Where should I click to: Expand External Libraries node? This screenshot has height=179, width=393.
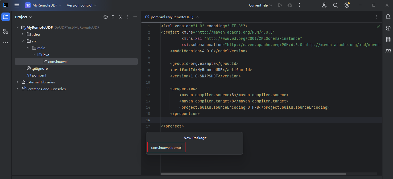point(17,82)
